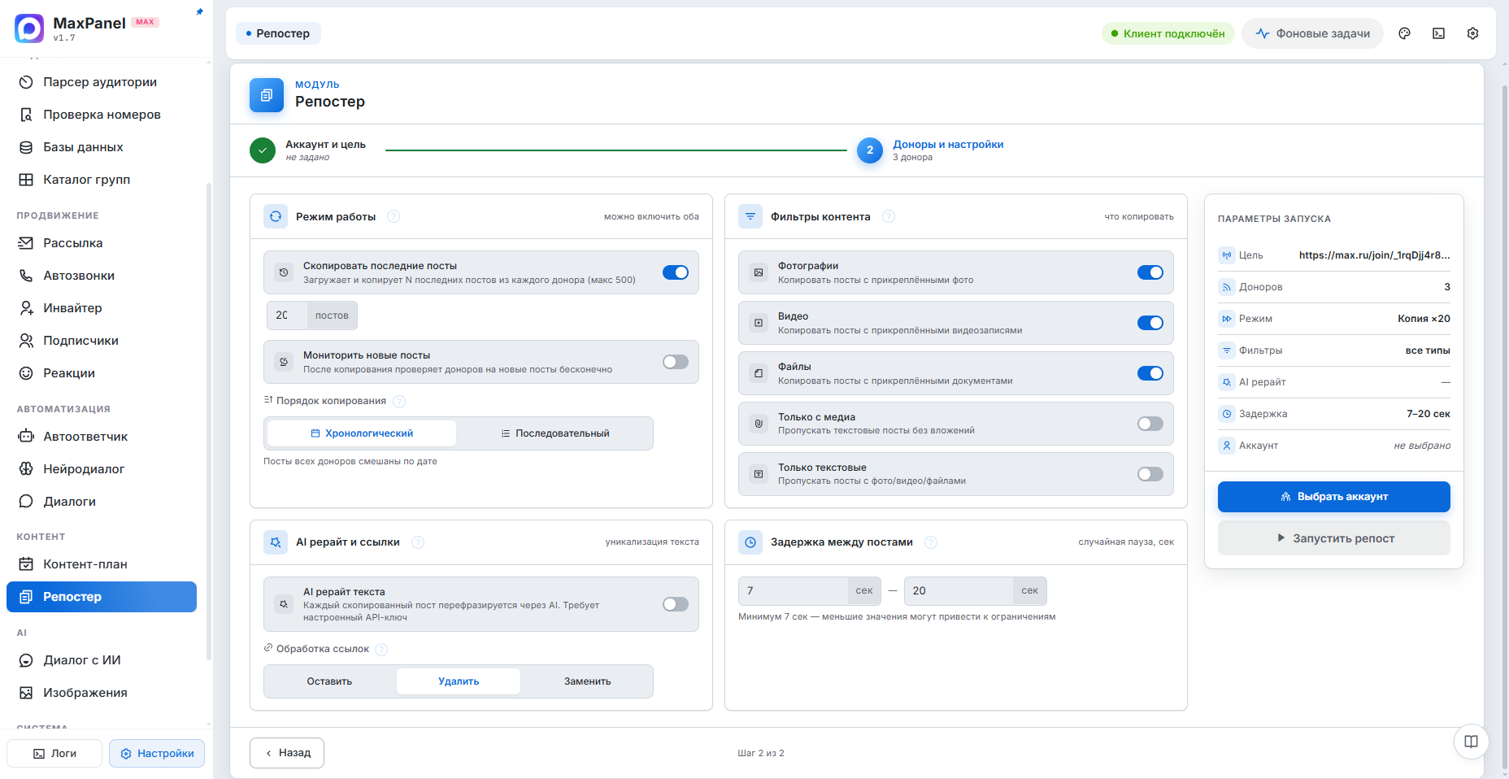Open the gear settings icon in header
The height and width of the screenshot is (779, 1509).
point(1472,33)
